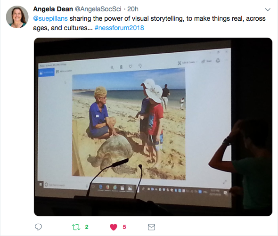Open the @AngelaSocSci handle link

point(98,9)
